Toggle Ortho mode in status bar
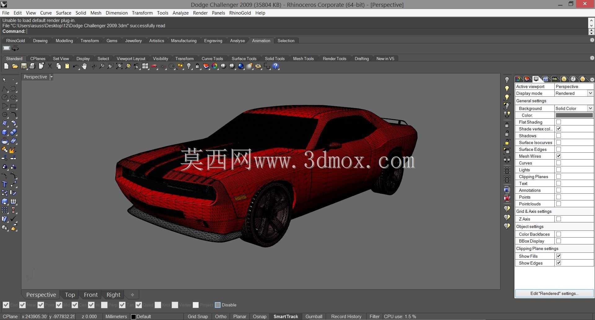This screenshot has height=320, width=595. [221, 317]
